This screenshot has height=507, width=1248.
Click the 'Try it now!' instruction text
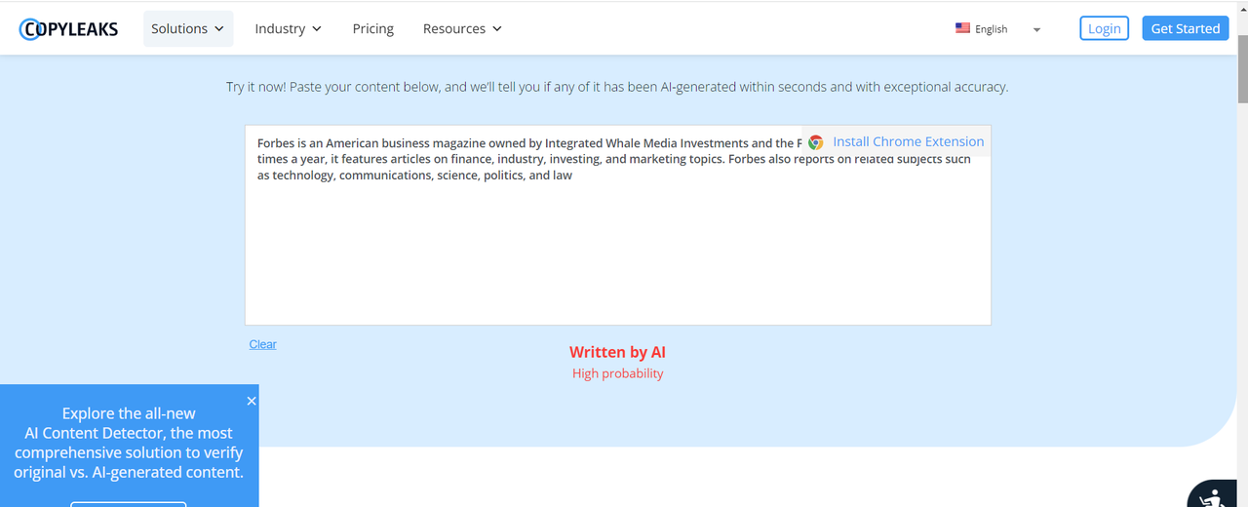click(617, 87)
